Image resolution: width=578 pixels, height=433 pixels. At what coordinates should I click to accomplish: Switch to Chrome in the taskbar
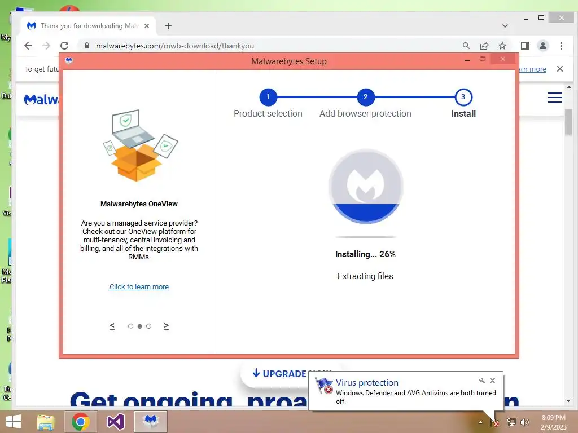(81, 422)
